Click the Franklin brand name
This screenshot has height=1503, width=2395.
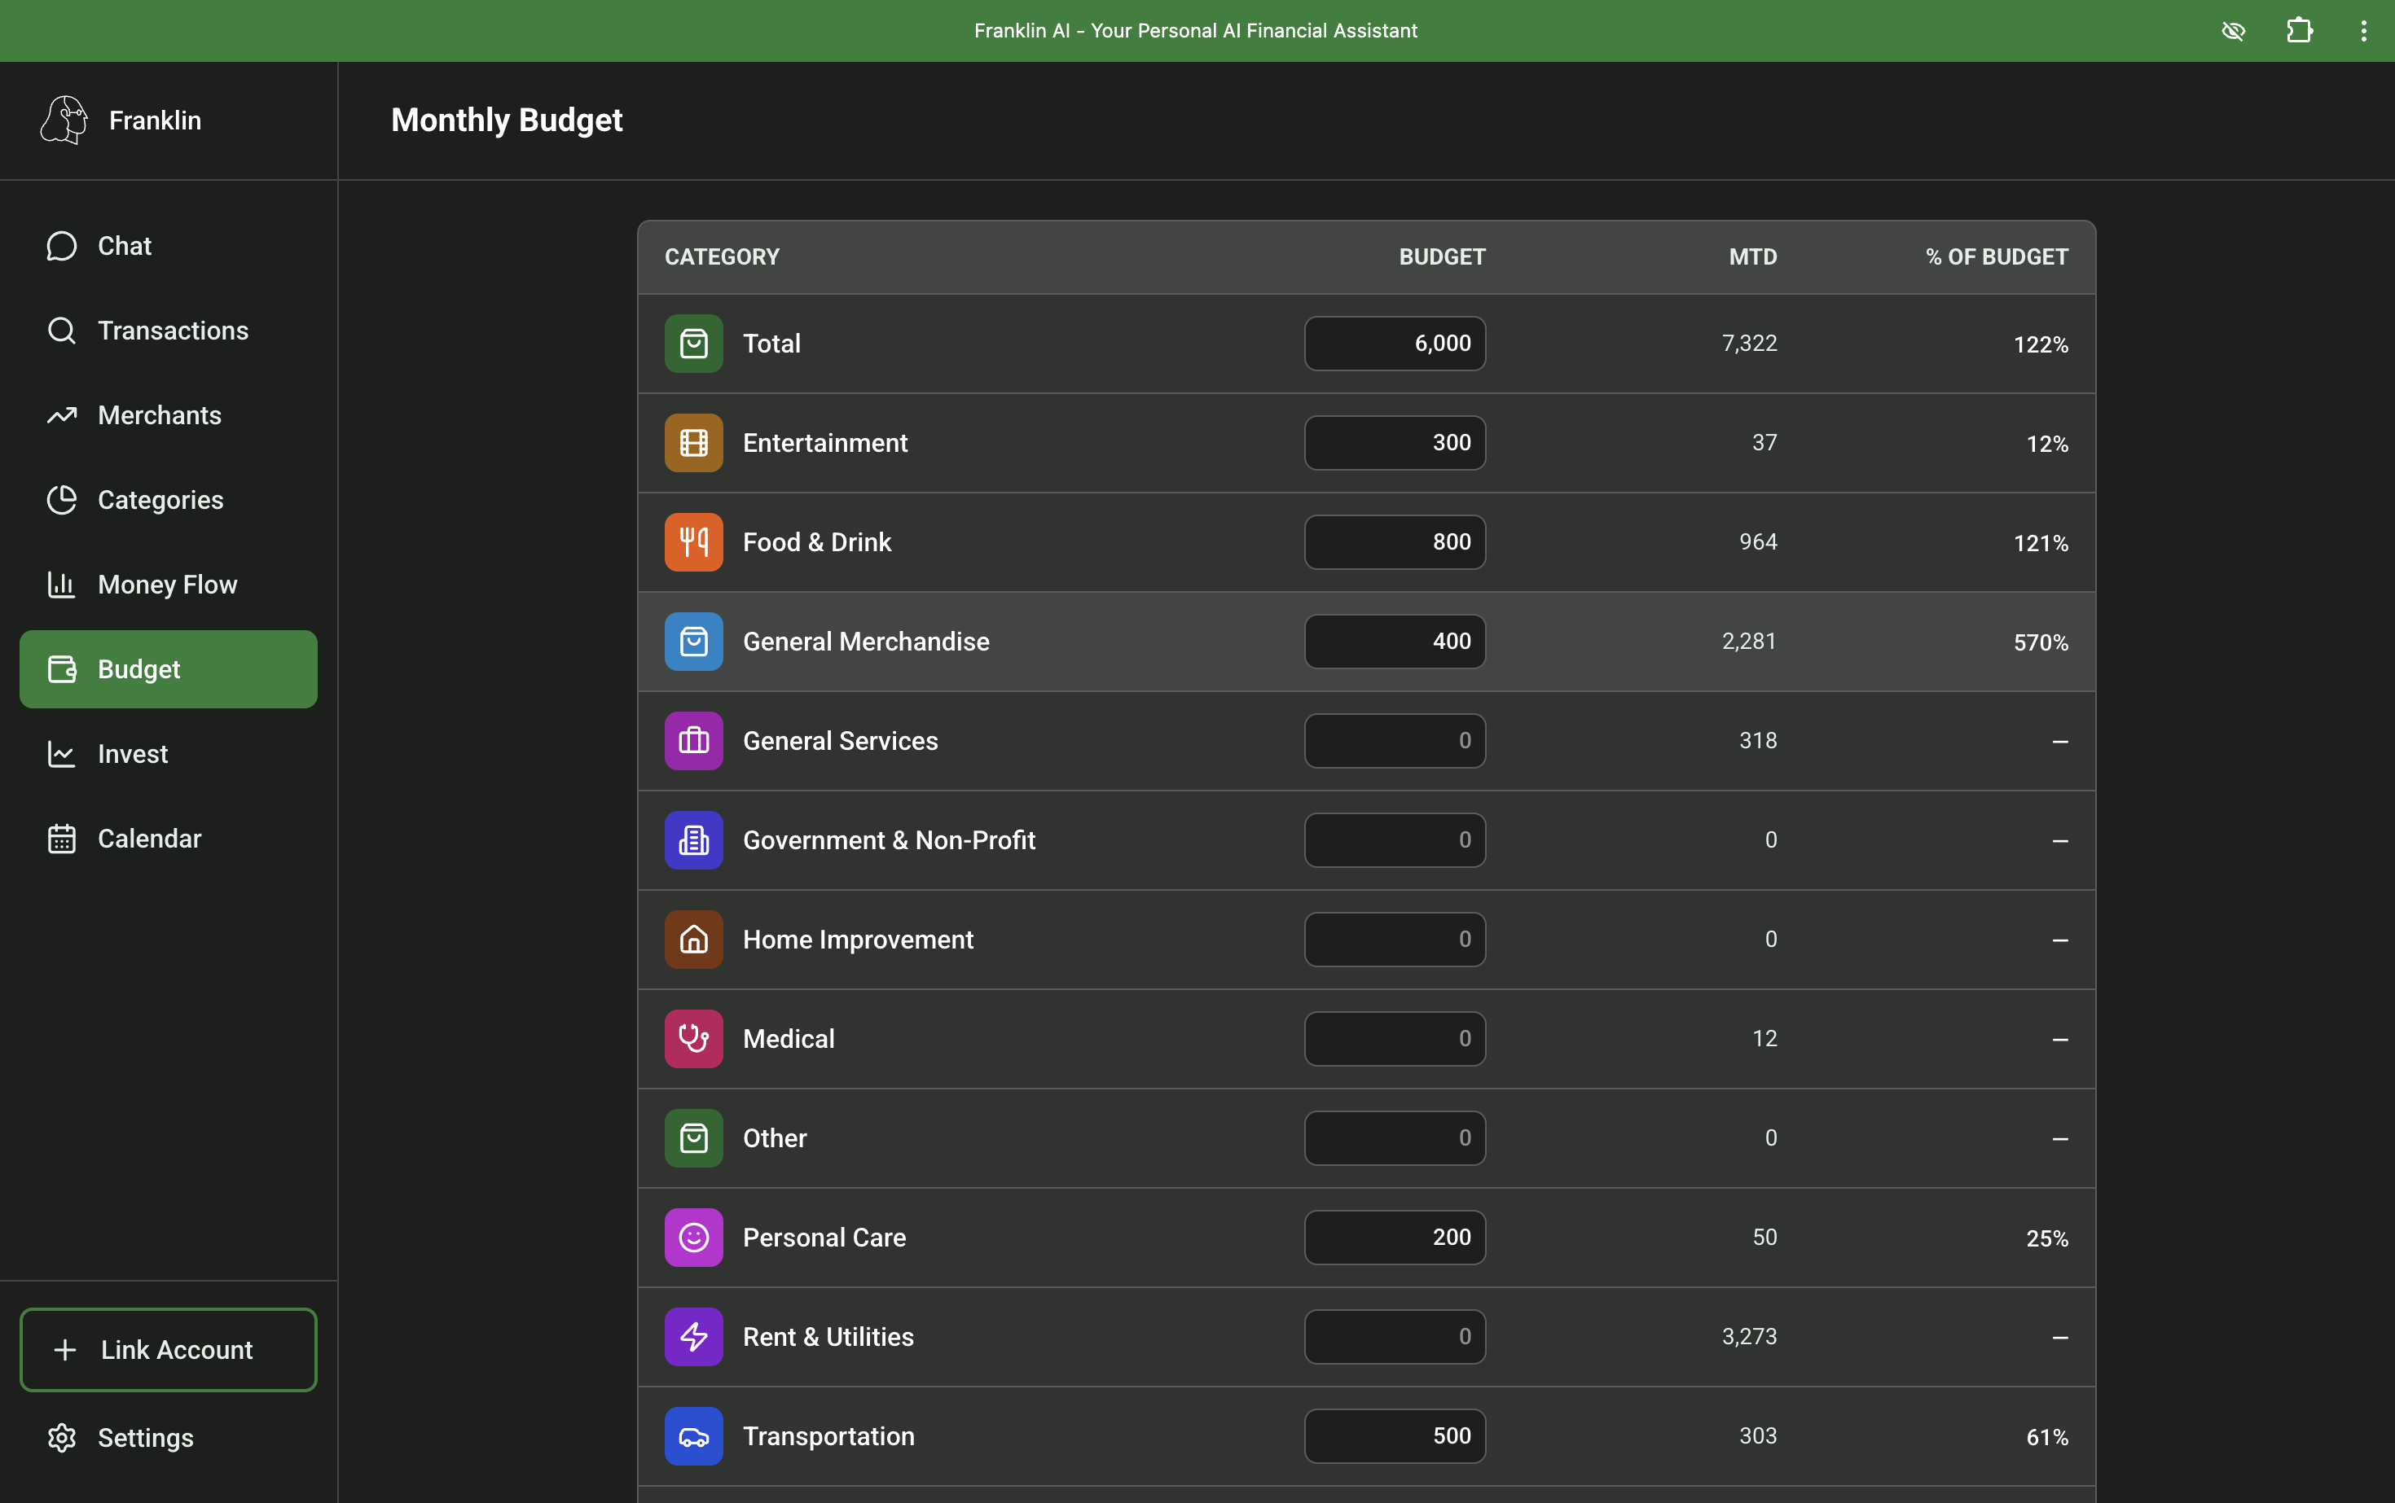point(155,121)
